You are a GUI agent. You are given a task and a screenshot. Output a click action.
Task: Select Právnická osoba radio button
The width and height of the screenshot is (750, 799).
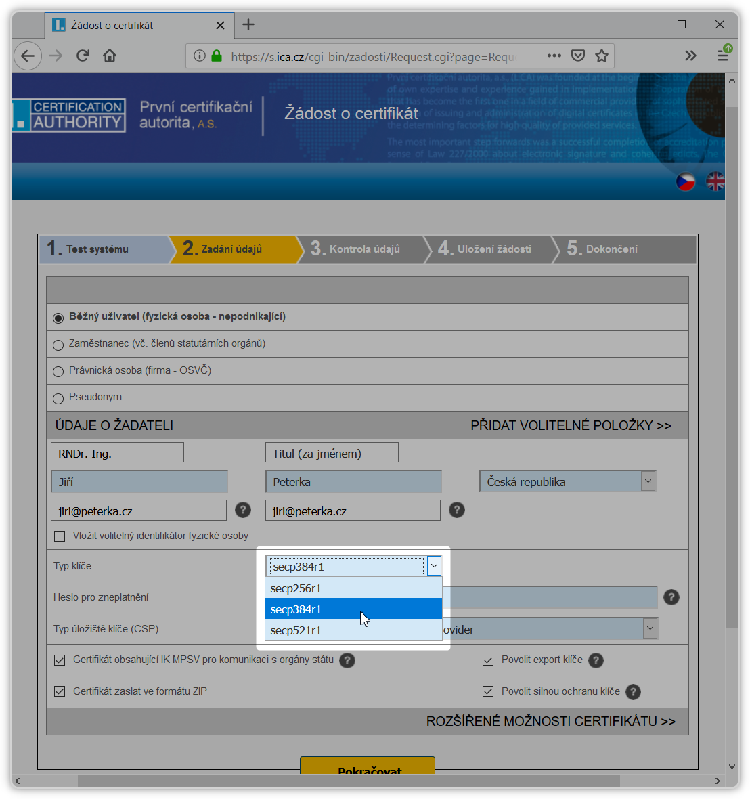(58, 372)
